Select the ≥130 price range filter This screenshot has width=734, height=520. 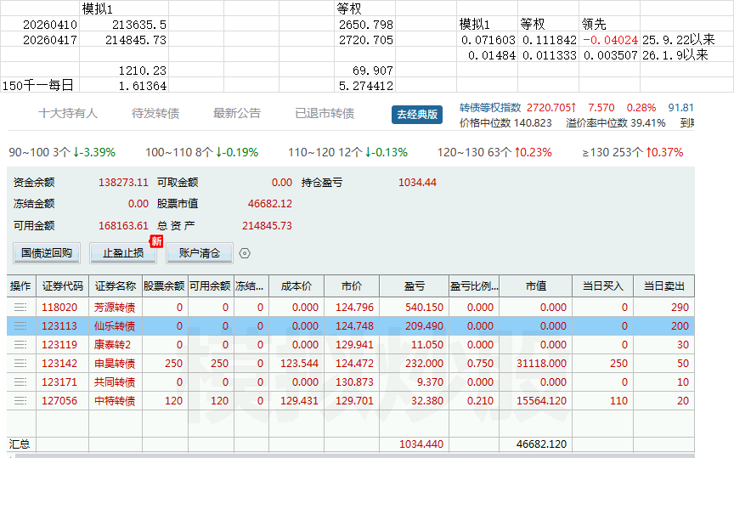[x=632, y=152]
